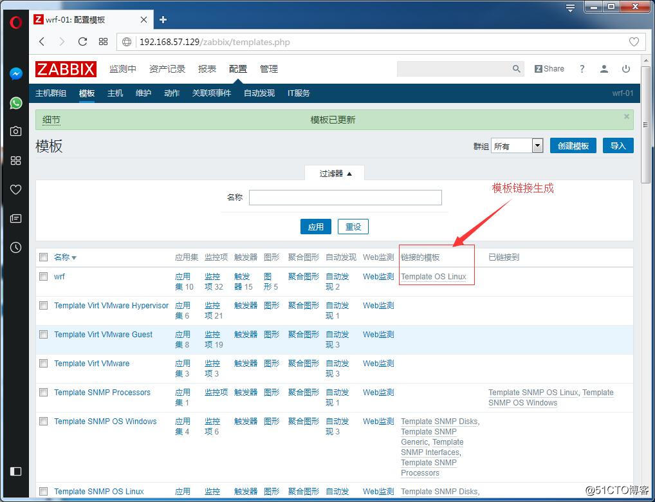The height and width of the screenshot is (502, 655).
Task: Open Zabbix Share link
Action: pyautogui.click(x=549, y=69)
